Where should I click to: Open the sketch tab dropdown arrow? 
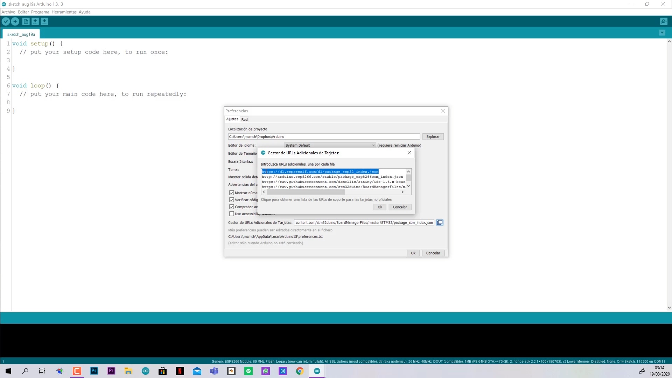point(662,33)
